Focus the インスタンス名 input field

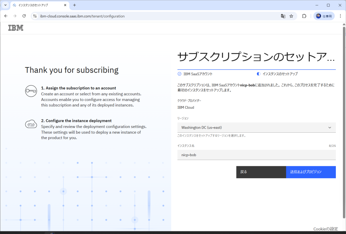point(256,155)
